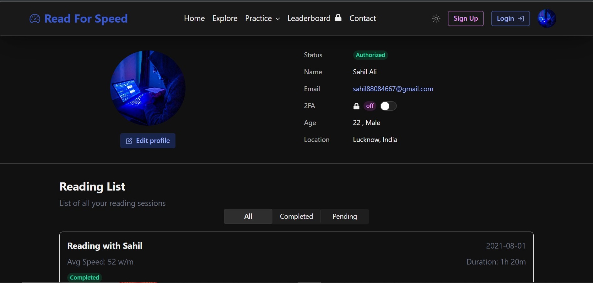The height and width of the screenshot is (283, 593).
Task: Open the Explore menu item
Action: pos(225,18)
